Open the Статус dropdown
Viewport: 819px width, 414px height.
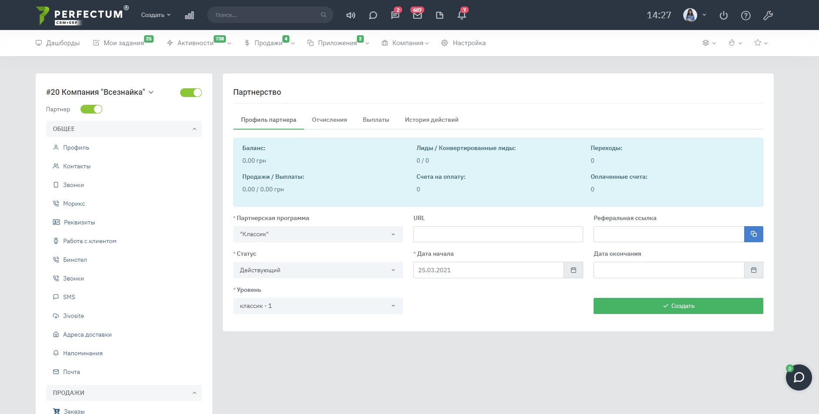(x=318, y=270)
